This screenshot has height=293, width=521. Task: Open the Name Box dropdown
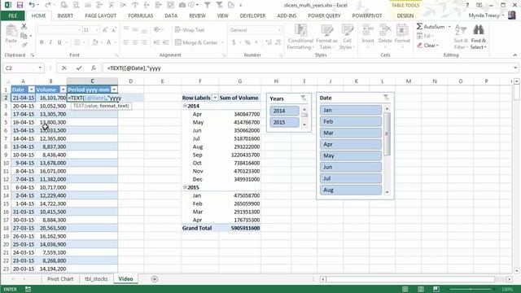(x=40, y=68)
